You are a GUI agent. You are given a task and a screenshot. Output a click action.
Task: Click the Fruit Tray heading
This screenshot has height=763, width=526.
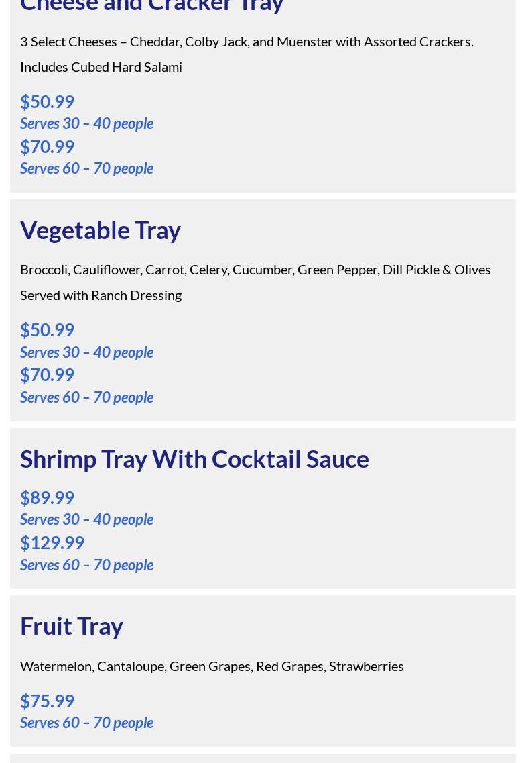72,626
